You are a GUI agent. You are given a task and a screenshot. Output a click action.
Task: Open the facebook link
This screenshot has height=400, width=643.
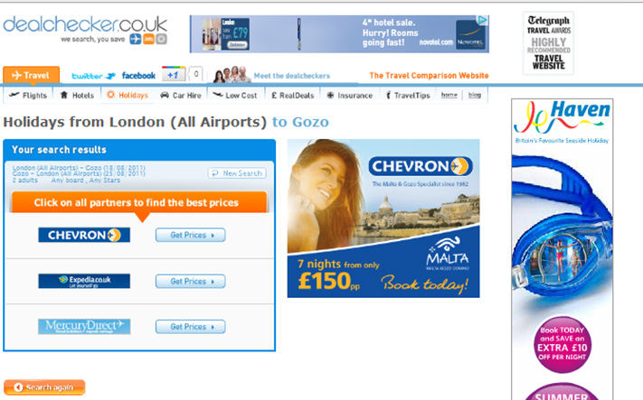click(138, 76)
